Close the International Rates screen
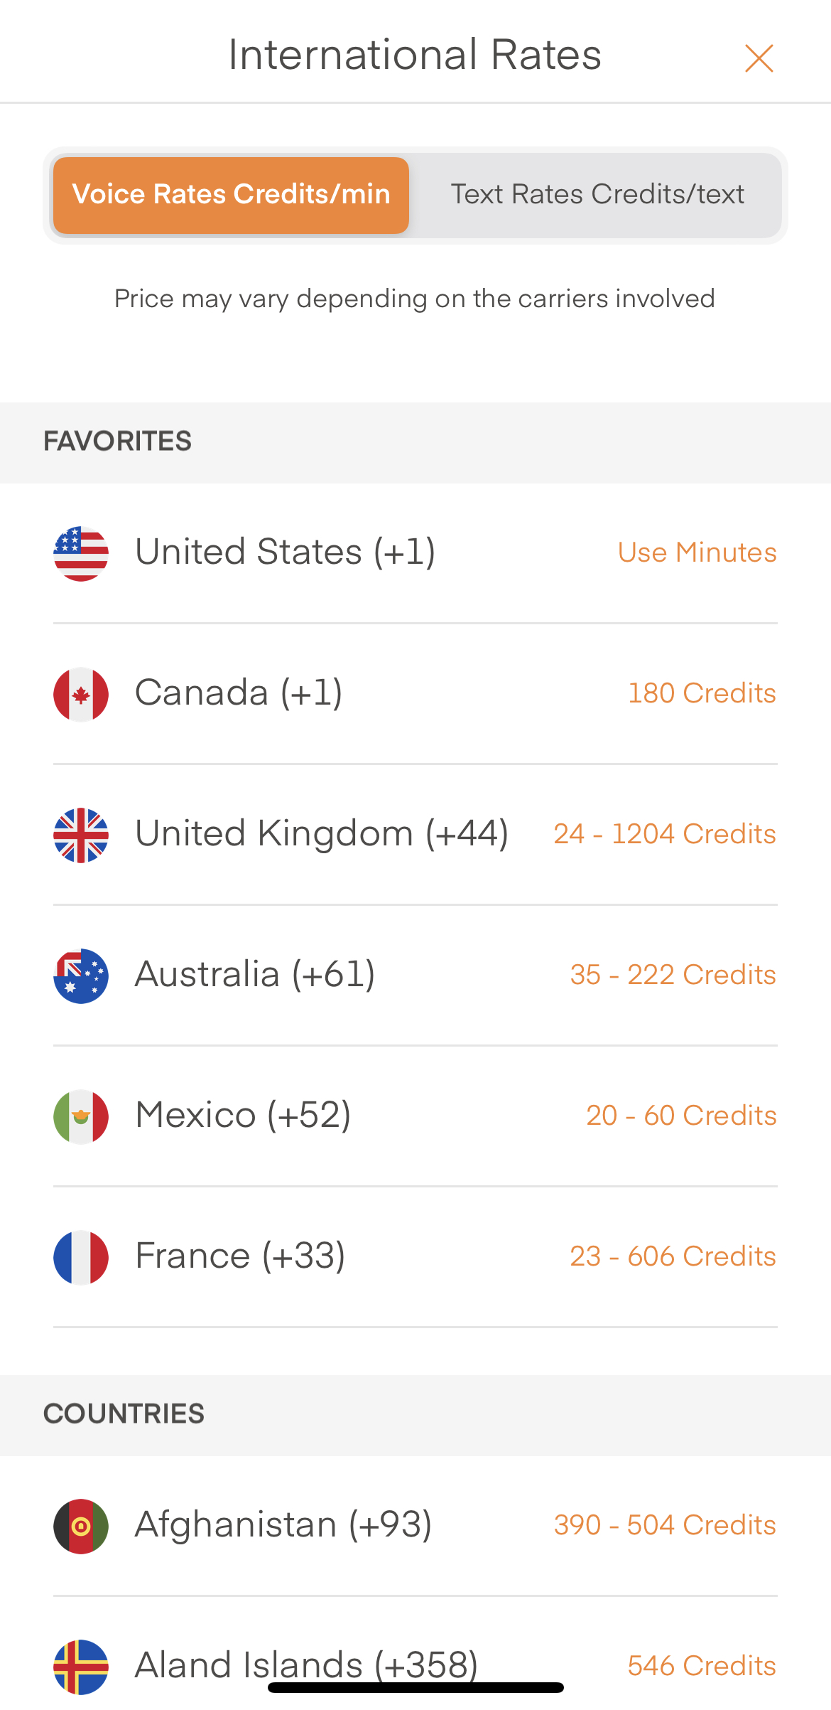Image resolution: width=831 pixels, height=1710 pixels. point(759,58)
